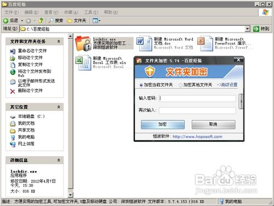Open the View (查看) menu
274x206 pixels.
click(51, 12)
